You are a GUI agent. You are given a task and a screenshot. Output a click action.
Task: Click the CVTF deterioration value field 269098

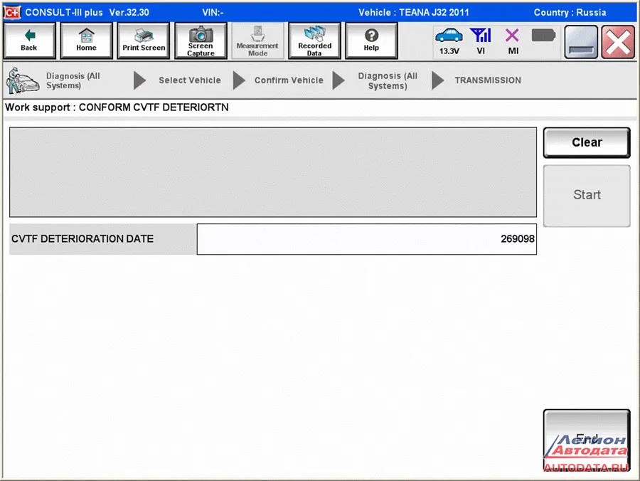(366, 239)
